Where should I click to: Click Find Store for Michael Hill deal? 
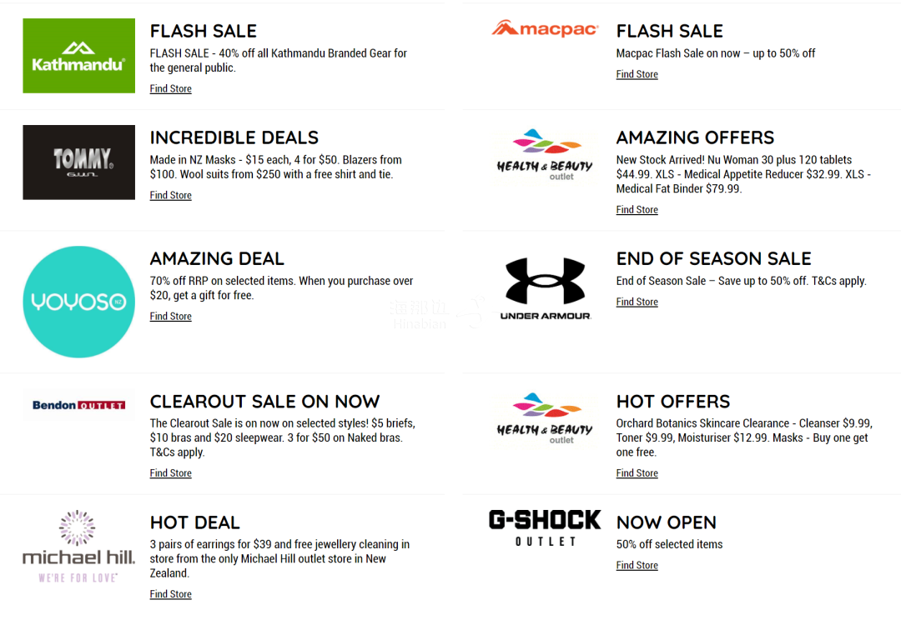[170, 594]
